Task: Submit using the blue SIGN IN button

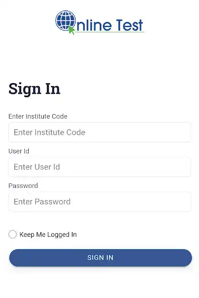Action: point(100,258)
